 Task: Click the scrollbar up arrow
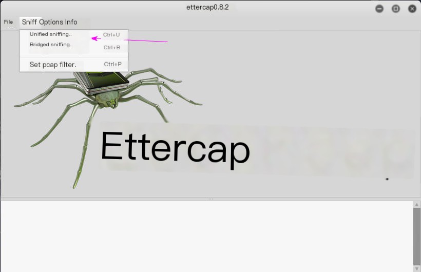(417, 205)
